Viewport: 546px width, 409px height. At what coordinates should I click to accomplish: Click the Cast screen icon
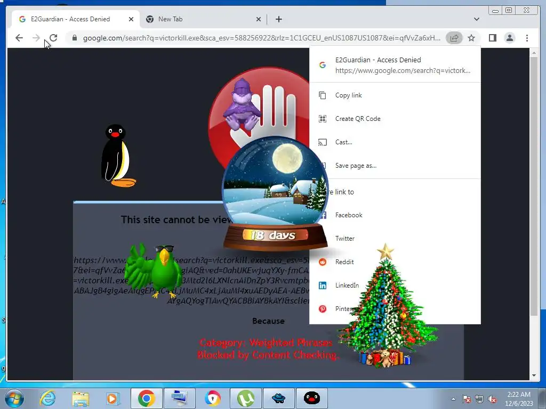323,142
